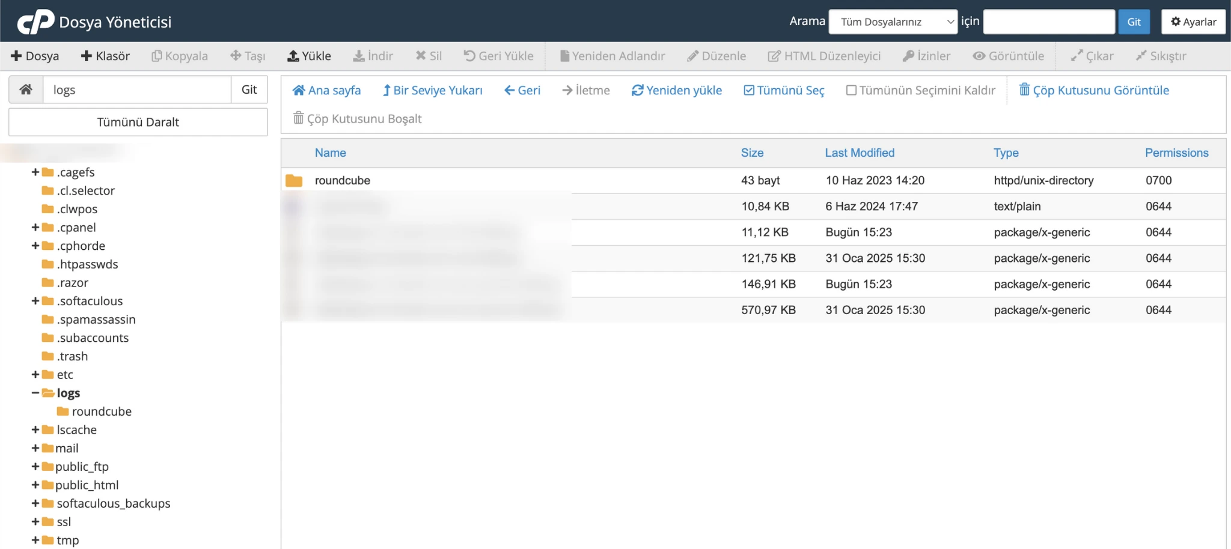Check Tümünü Seç select all
This screenshot has width=1231, height=549.
784,90
